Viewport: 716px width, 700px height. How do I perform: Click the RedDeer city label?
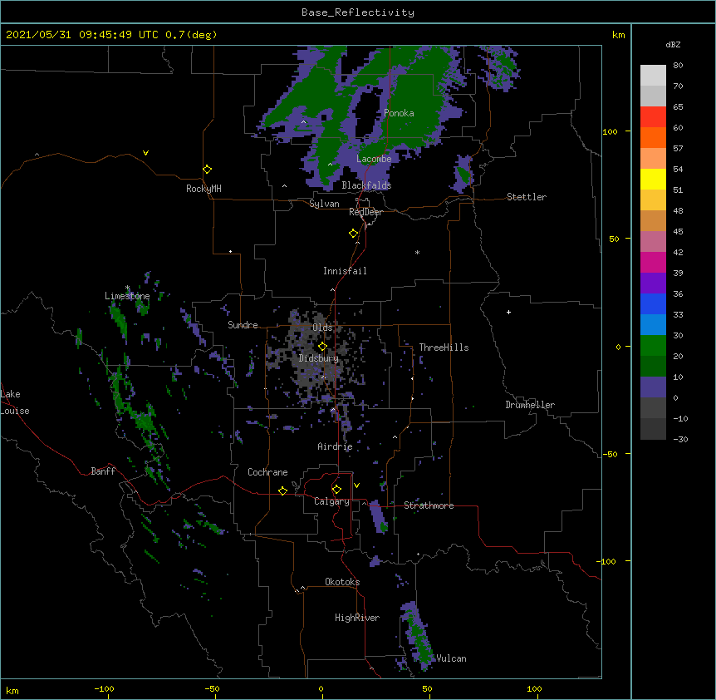[365, 212]
